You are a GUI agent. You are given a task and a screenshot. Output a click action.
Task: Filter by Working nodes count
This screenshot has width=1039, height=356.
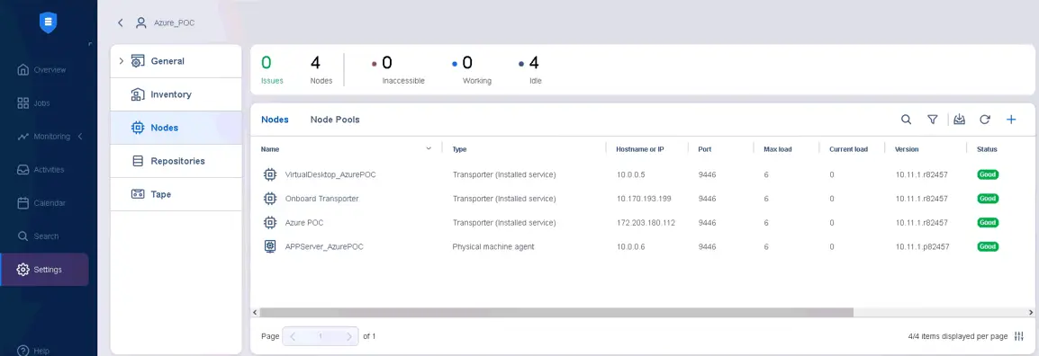[471, 69]
